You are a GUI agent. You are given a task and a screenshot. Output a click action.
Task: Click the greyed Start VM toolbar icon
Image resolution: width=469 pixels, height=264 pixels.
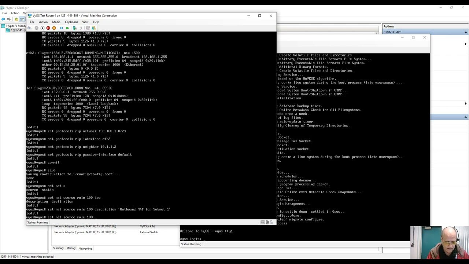tap(36, 28)
